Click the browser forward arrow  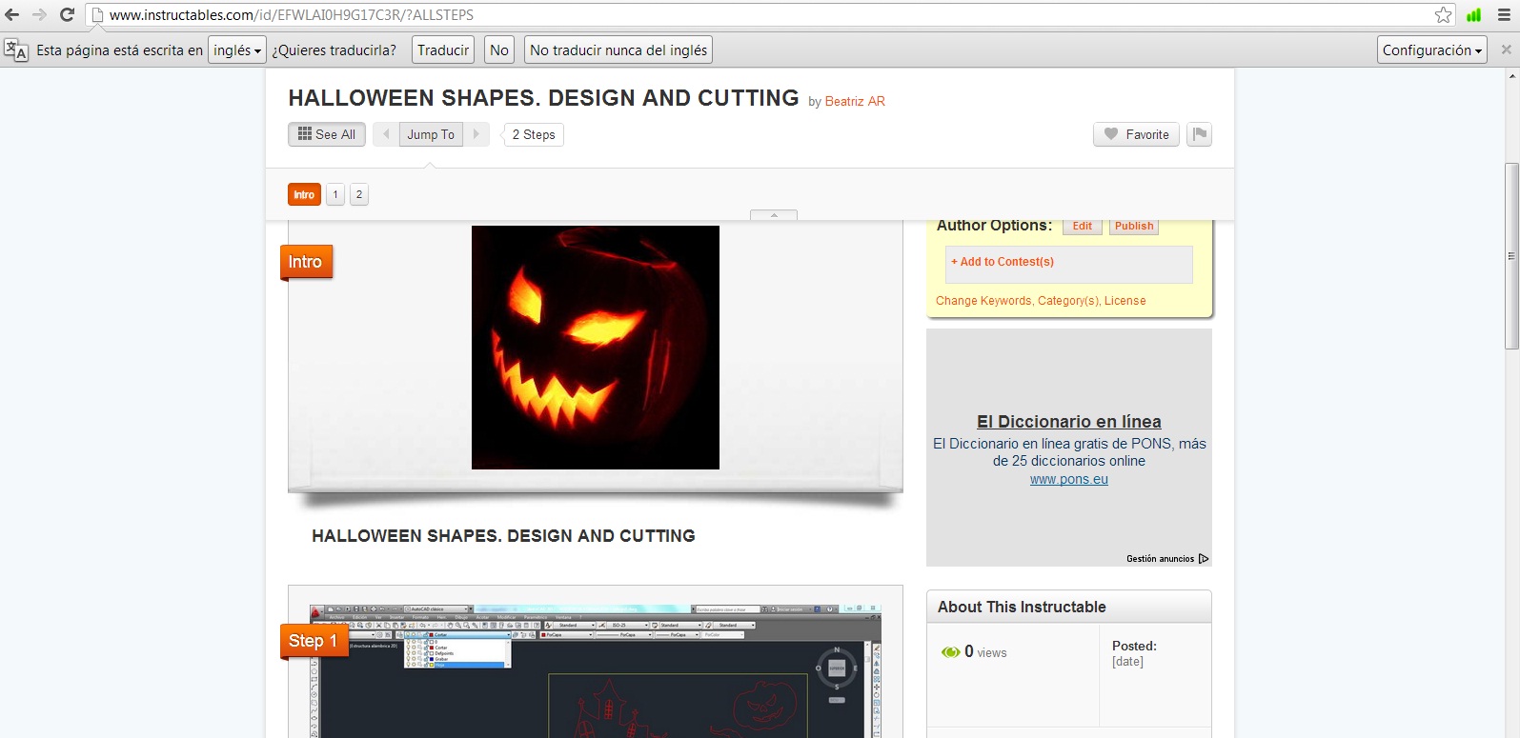(x=39, y=14)
